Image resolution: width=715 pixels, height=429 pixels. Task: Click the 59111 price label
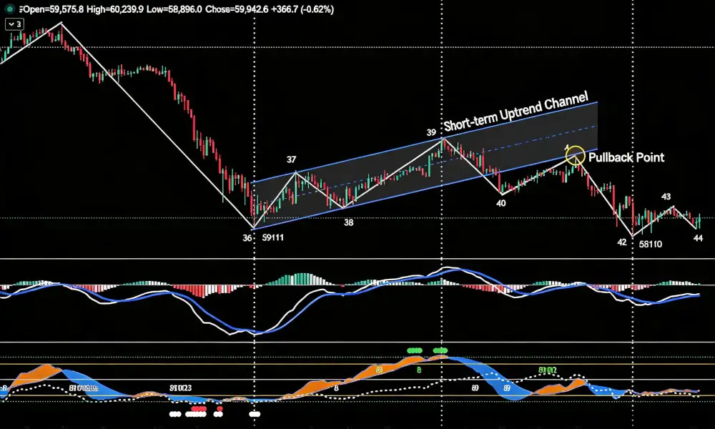click(x=273, y=237)
